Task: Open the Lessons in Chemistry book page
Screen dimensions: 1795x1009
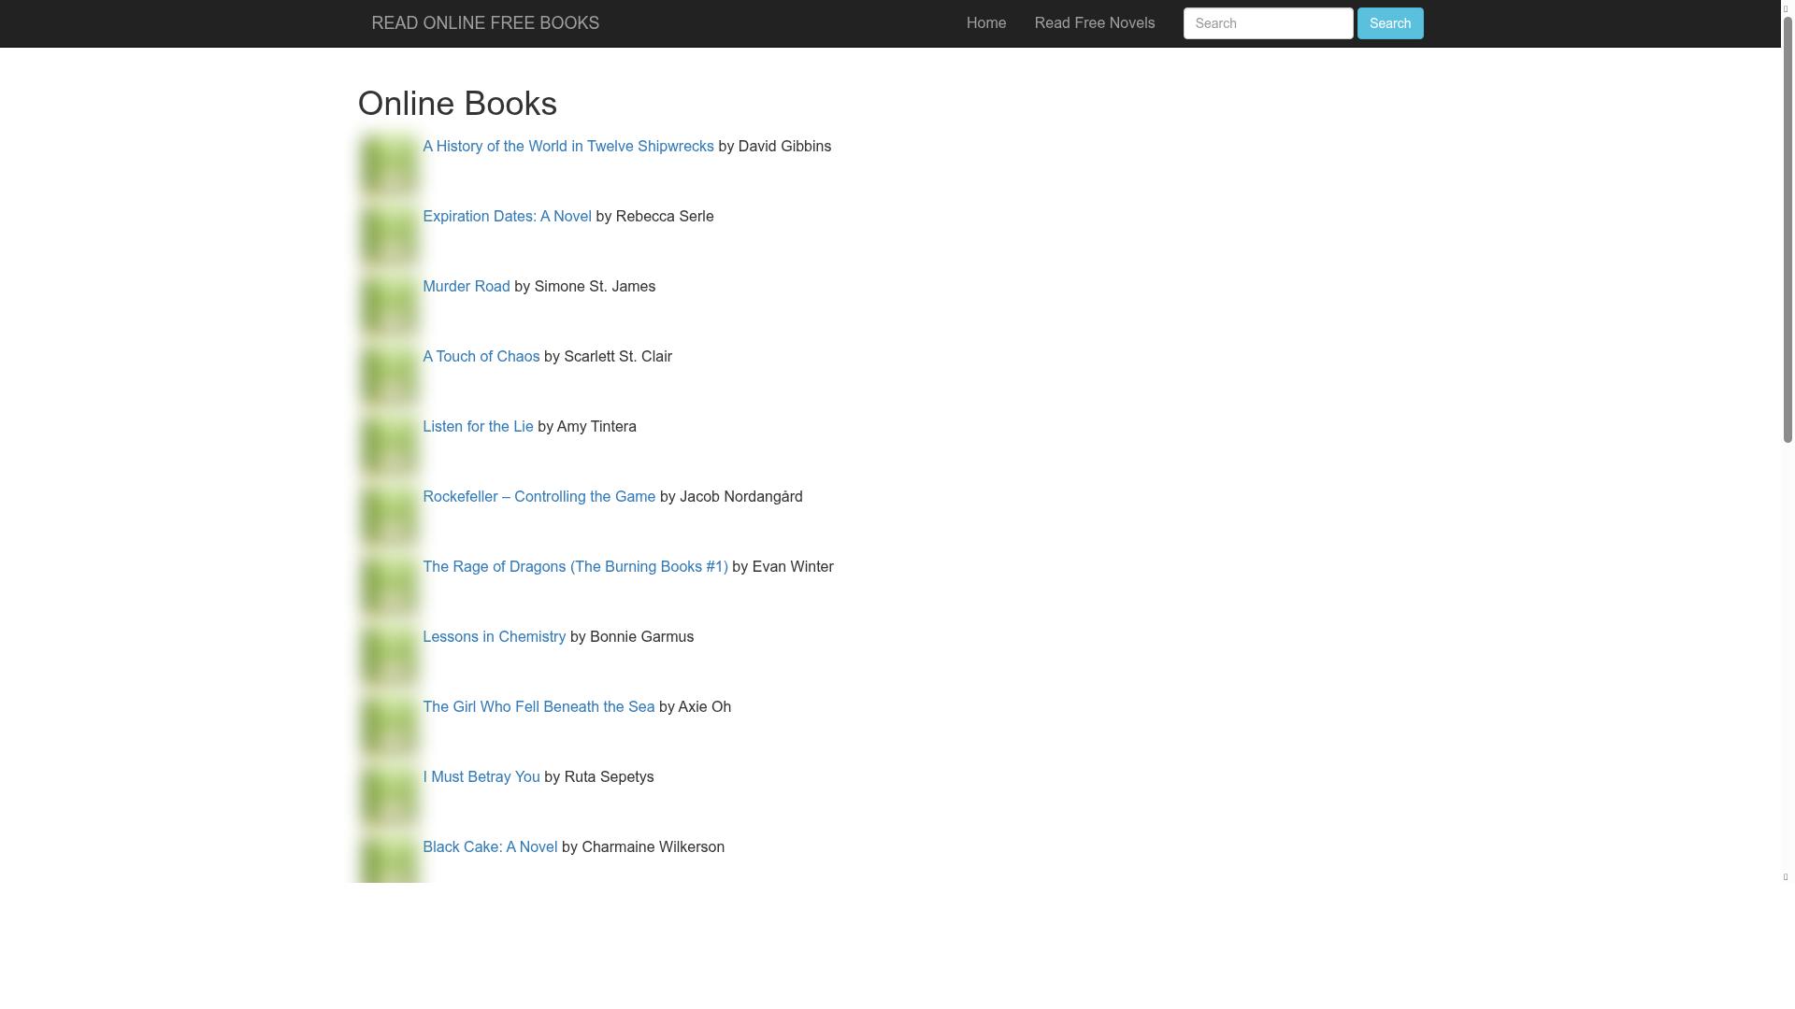Action: point(494,636)
